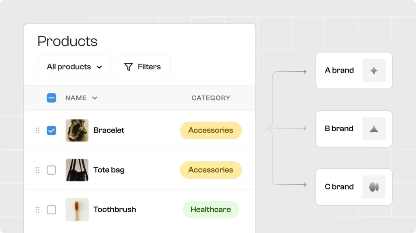
Task: Click the A brand sparkle icon
Action: point(374,71)
